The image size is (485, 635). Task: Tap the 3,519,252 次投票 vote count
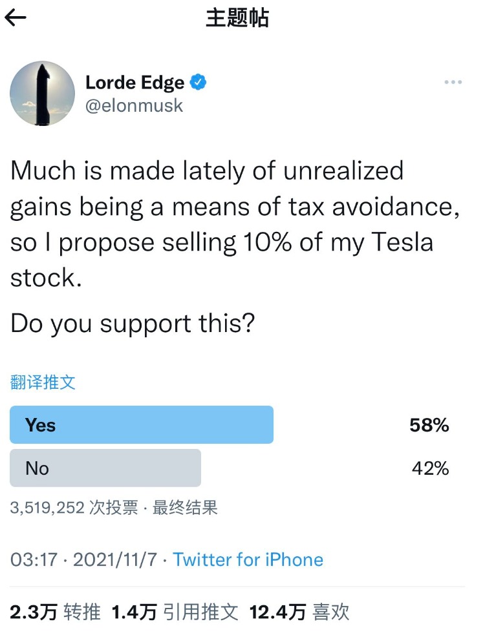[x=74, y=508]
